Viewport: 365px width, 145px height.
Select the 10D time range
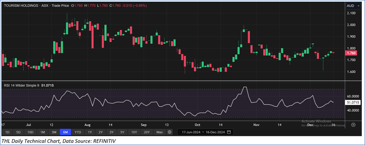(x=31, y=132)
